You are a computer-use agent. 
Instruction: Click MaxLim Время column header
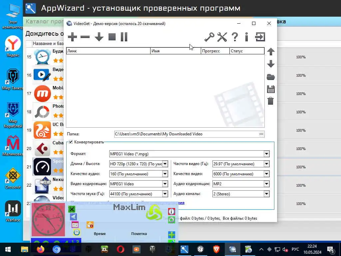pos(100,234)
